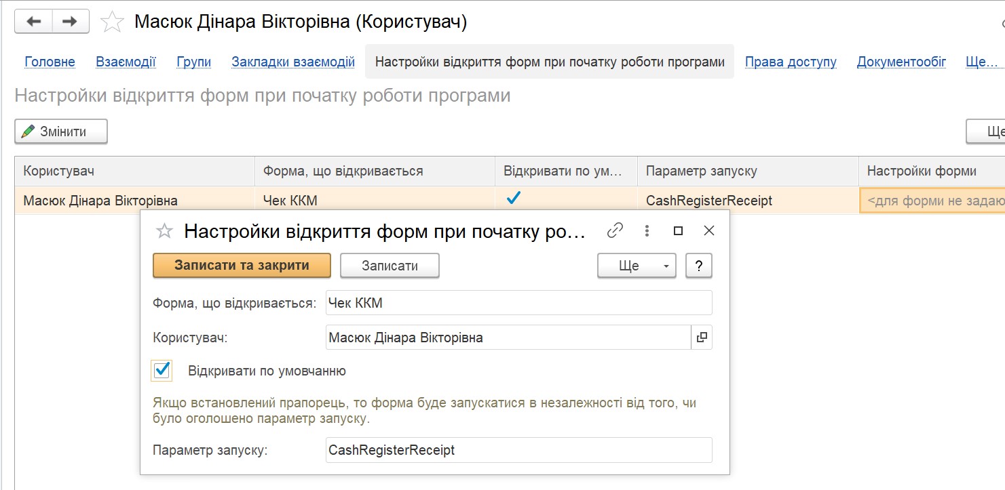Viewport: 1005px width, 490px height.
Task: Open the Права доступу tab
Action: [791, 62]
